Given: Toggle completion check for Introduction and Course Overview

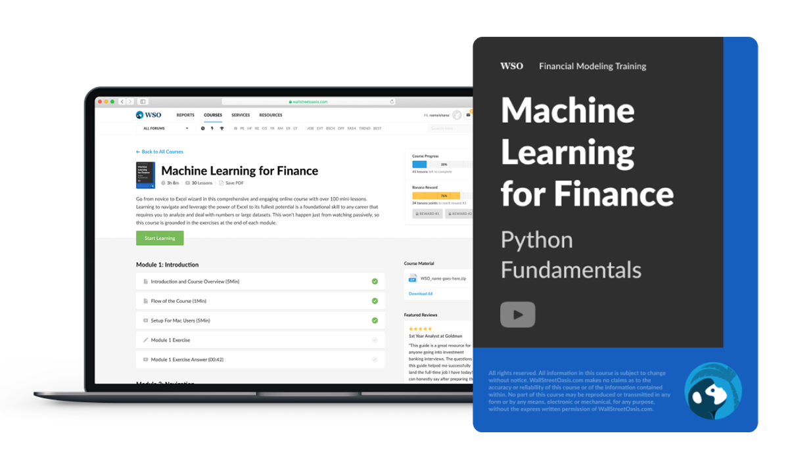Looking at the screenshot, I should 375,281.
